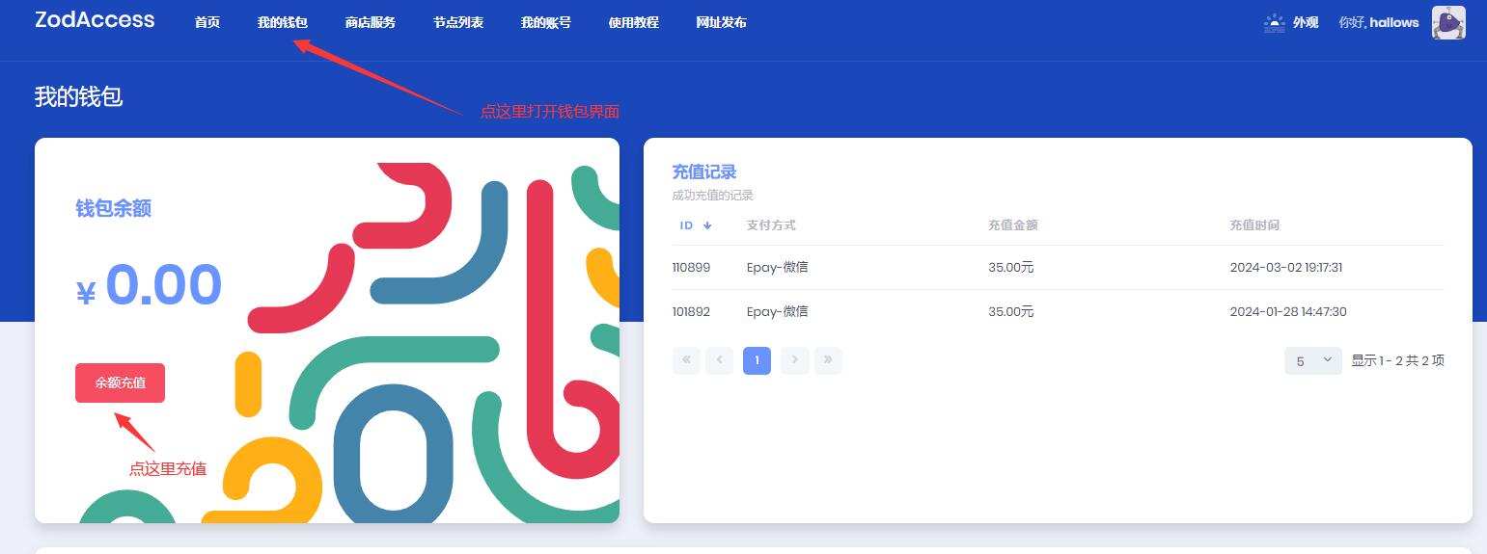Viewport: 1487px width, 554px height.
Task: Open 使用教程 tutorial page
Action: tap(633, 22)
